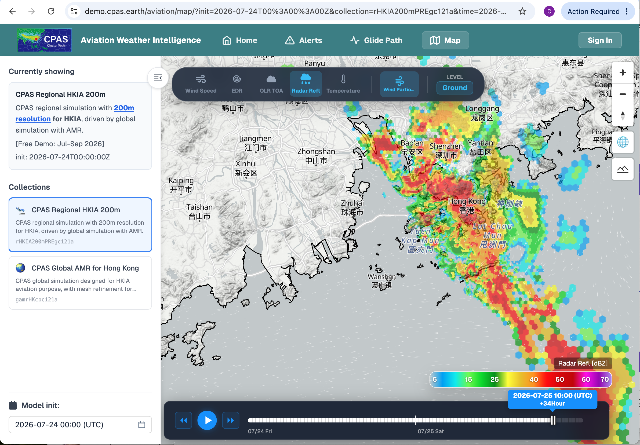Toggle the Wind Particles overlay
640x445 pixels.
pos(399,84)
